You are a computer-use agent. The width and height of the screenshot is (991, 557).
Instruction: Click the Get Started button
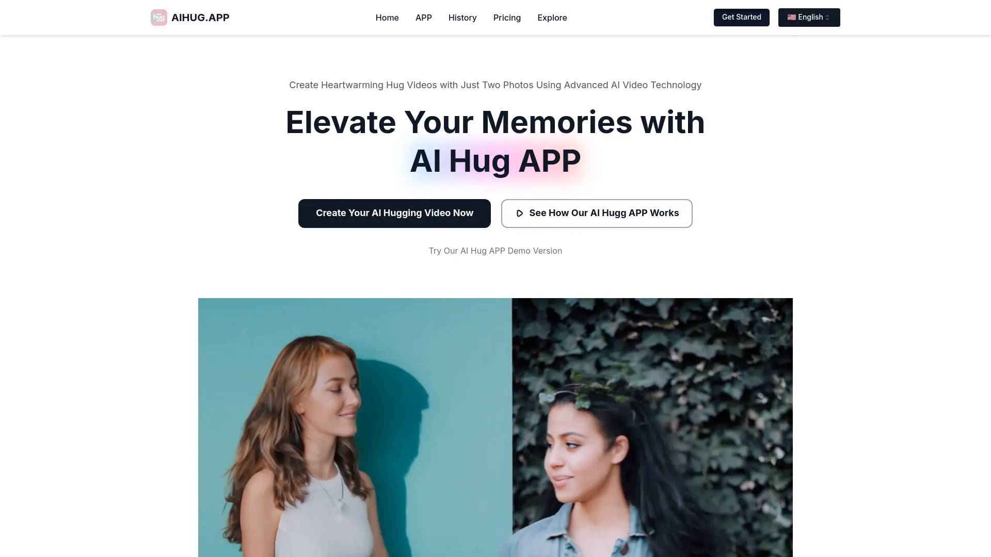[741, 17]
